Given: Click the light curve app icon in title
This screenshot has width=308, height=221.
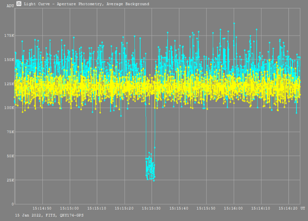Looking at the screenshot, I should tap(19, 3).
